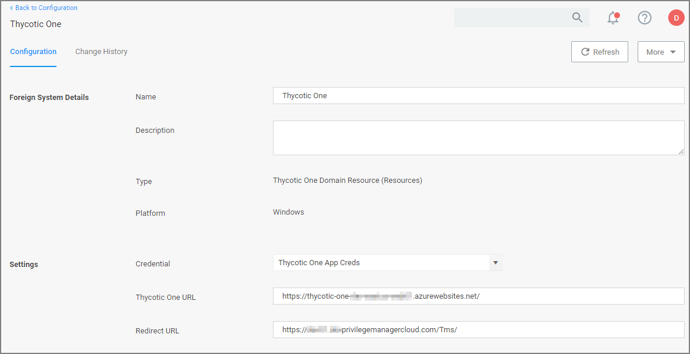
Task: Click the search magnifier icon
Action: 577,18
